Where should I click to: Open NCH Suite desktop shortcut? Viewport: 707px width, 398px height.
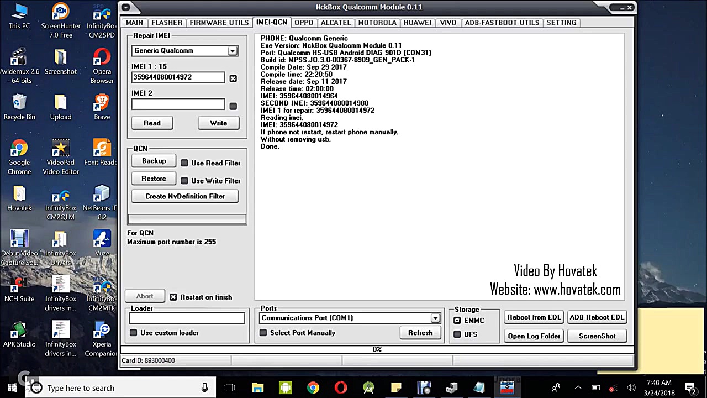coord(19,290)
